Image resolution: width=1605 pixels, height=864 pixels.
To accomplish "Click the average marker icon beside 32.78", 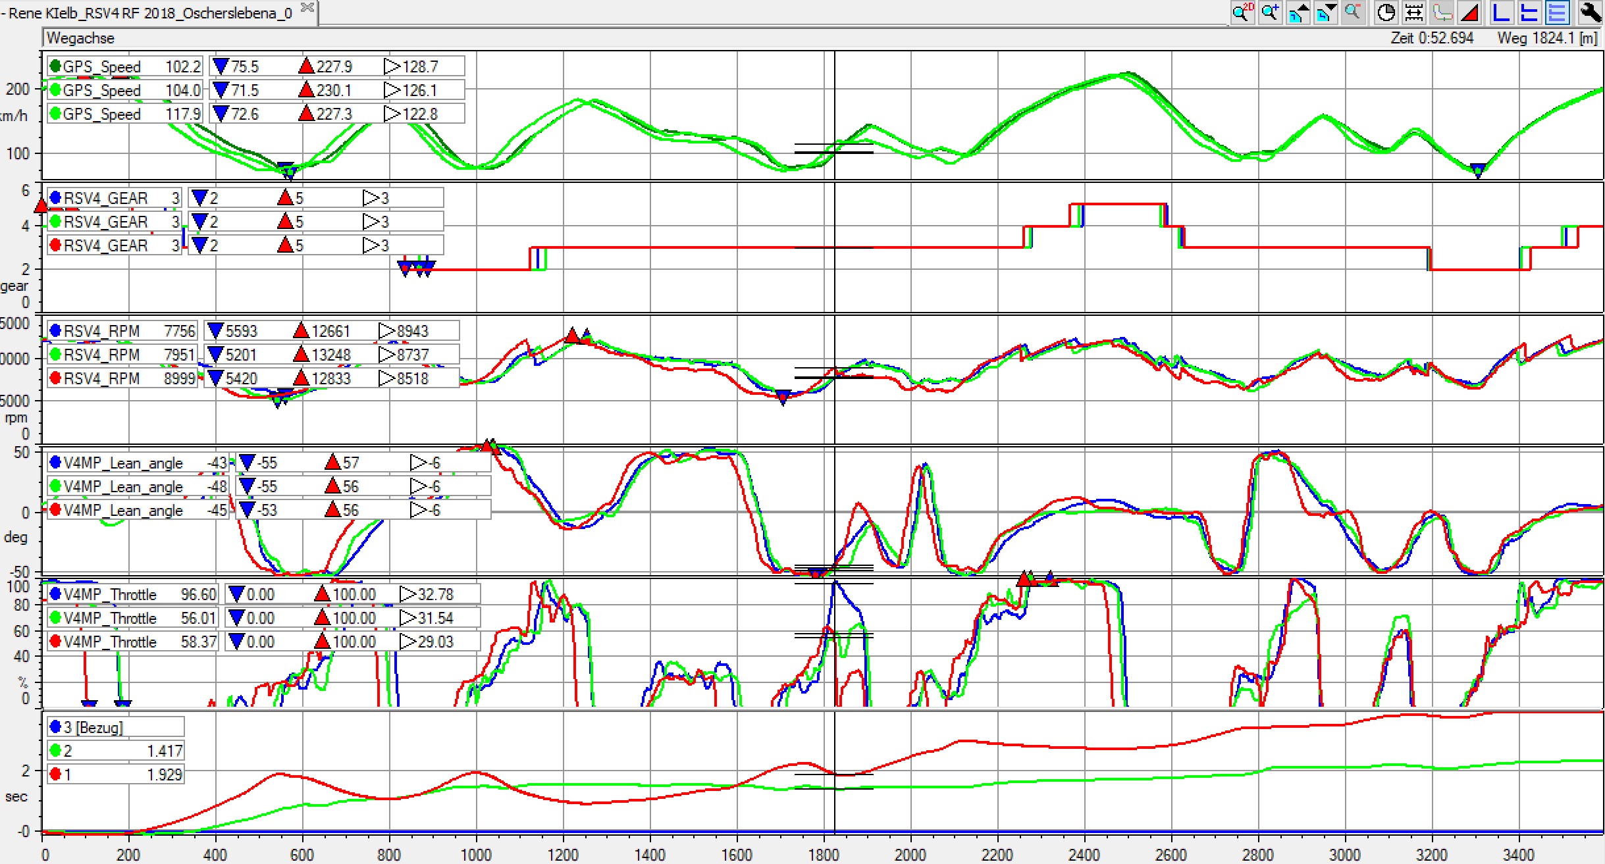I will pyautogui.click(x=408, y=594).
